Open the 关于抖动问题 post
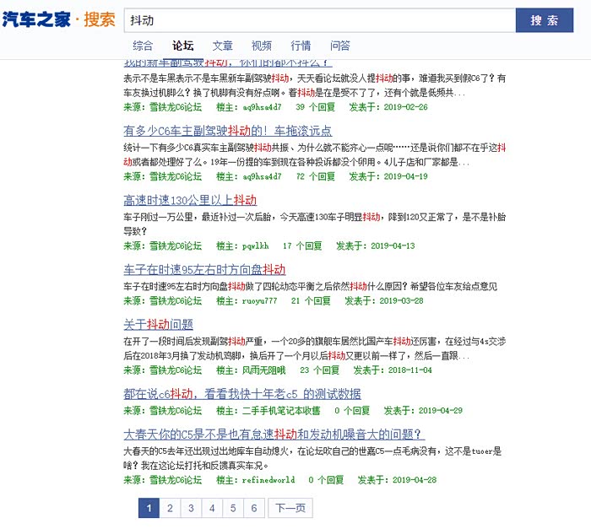This screenshot has height=529, width=591. 159,325
